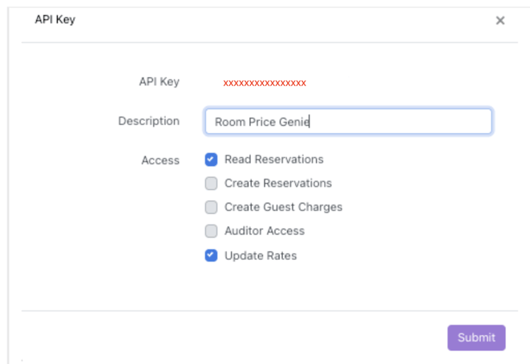Image resolution: width=530 pixels, height=364 pixels.
Task: Click the API Key field label
Action: [x=159, y=82]
